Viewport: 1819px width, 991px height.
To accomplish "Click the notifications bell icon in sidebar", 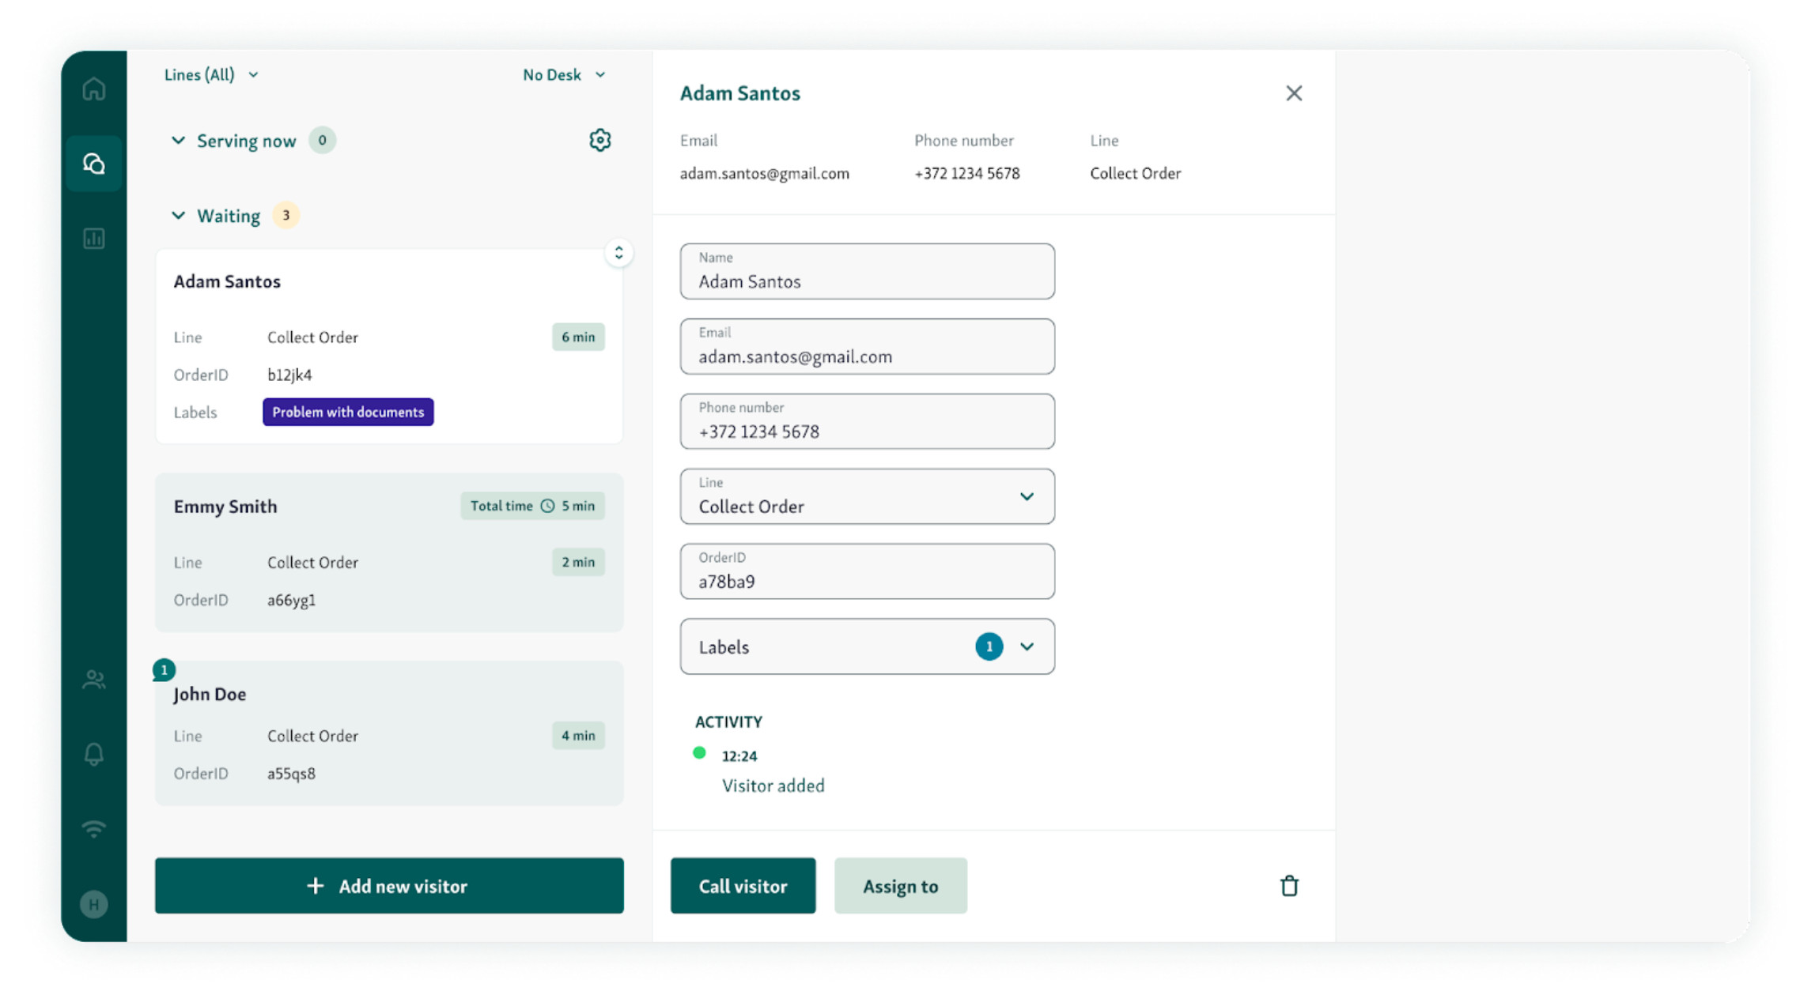I will point(94,754).
